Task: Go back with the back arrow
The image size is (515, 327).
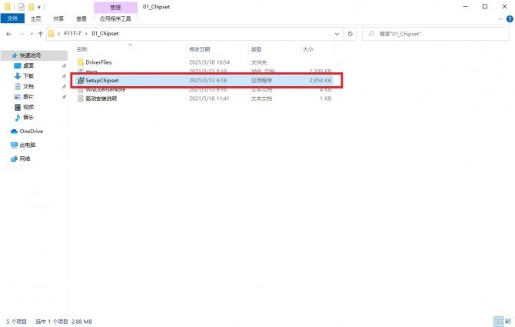Action: [9, 34]
